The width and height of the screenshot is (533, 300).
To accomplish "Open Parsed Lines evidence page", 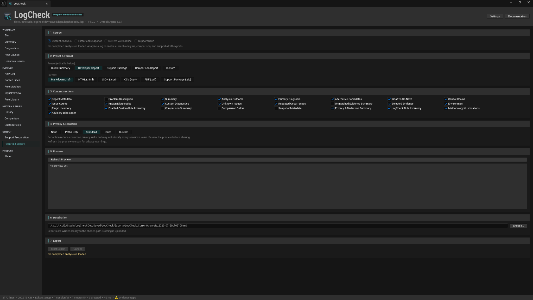I will (12, 80).
